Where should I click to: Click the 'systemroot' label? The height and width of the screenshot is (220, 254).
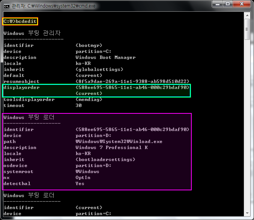click(x=18, y=172)
